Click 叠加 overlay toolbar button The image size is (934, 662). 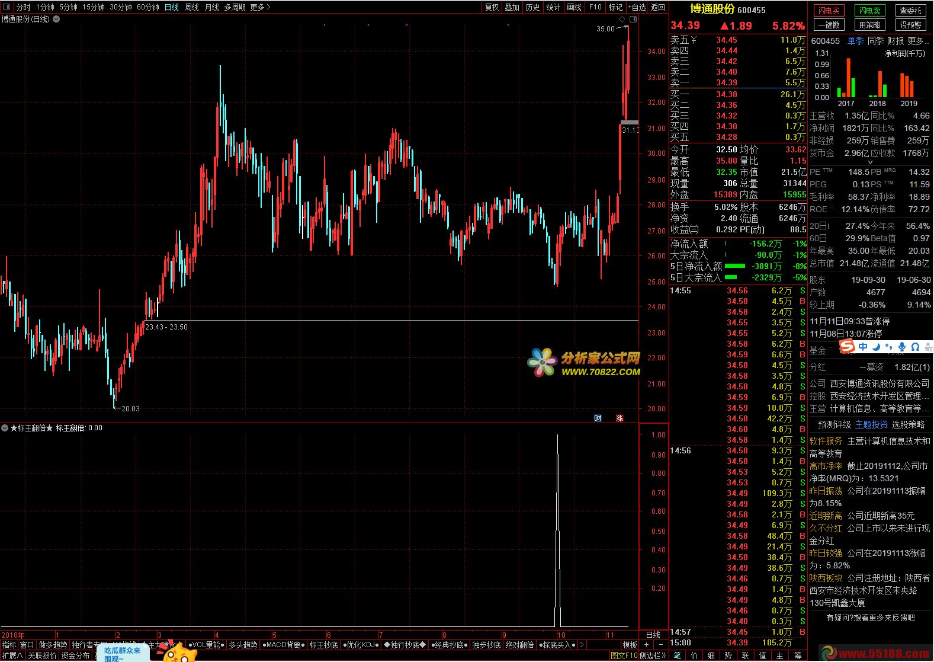512,7
